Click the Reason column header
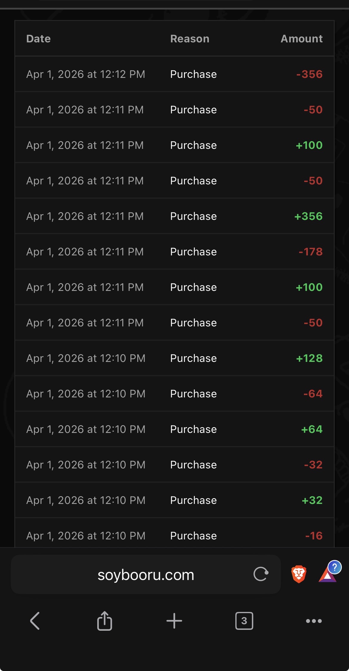Image resolution: width=349 pixels, height=671 pixels. click(190, 39)
